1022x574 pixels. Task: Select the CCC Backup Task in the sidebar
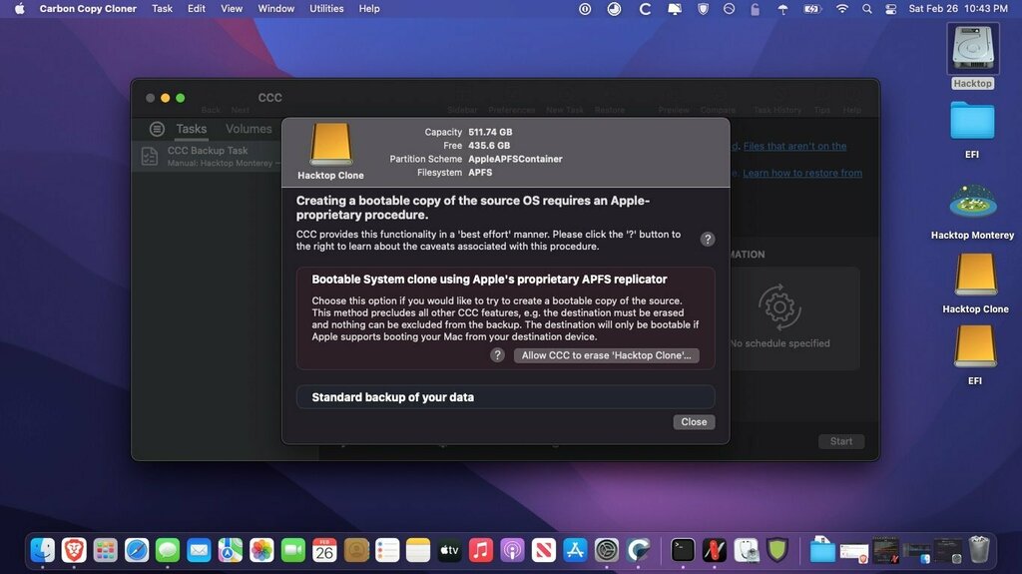[x=208, y=156]
